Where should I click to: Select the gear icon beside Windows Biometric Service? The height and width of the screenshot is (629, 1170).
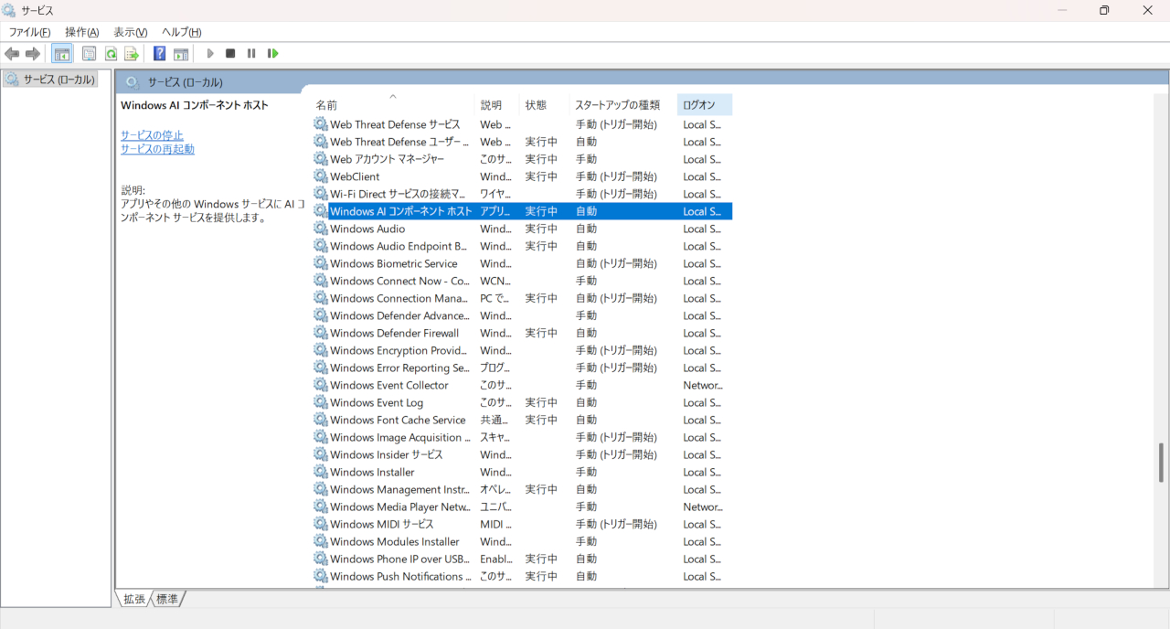pyautogui.click(x=321, y=263)
